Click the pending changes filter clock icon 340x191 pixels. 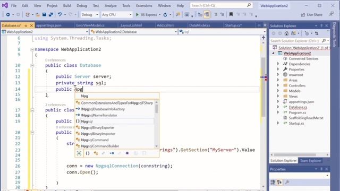[307, 33]
